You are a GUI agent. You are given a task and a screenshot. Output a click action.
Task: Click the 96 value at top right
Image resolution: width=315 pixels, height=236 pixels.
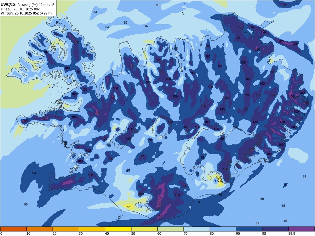pos(284,5)
